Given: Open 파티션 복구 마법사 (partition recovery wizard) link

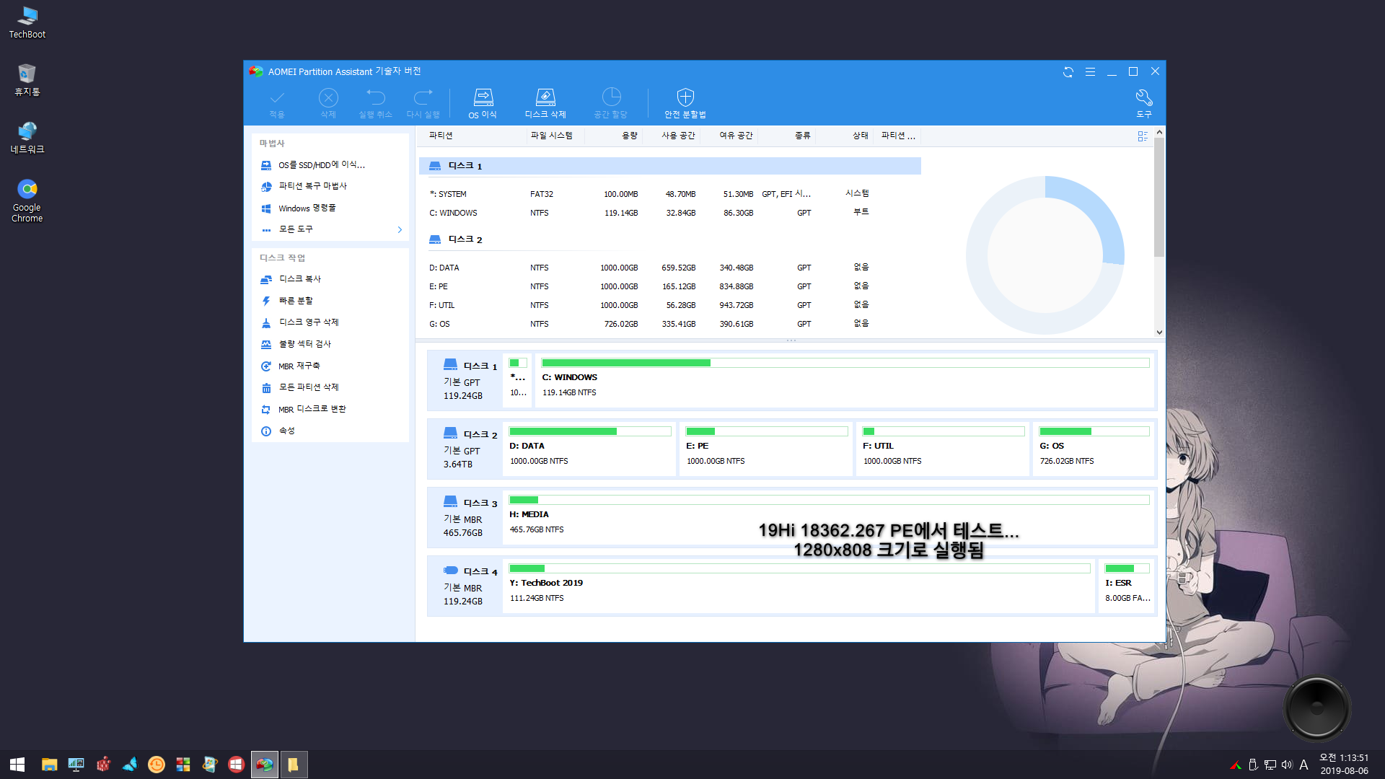Looking at the screenshot, I should click(312, 186).
